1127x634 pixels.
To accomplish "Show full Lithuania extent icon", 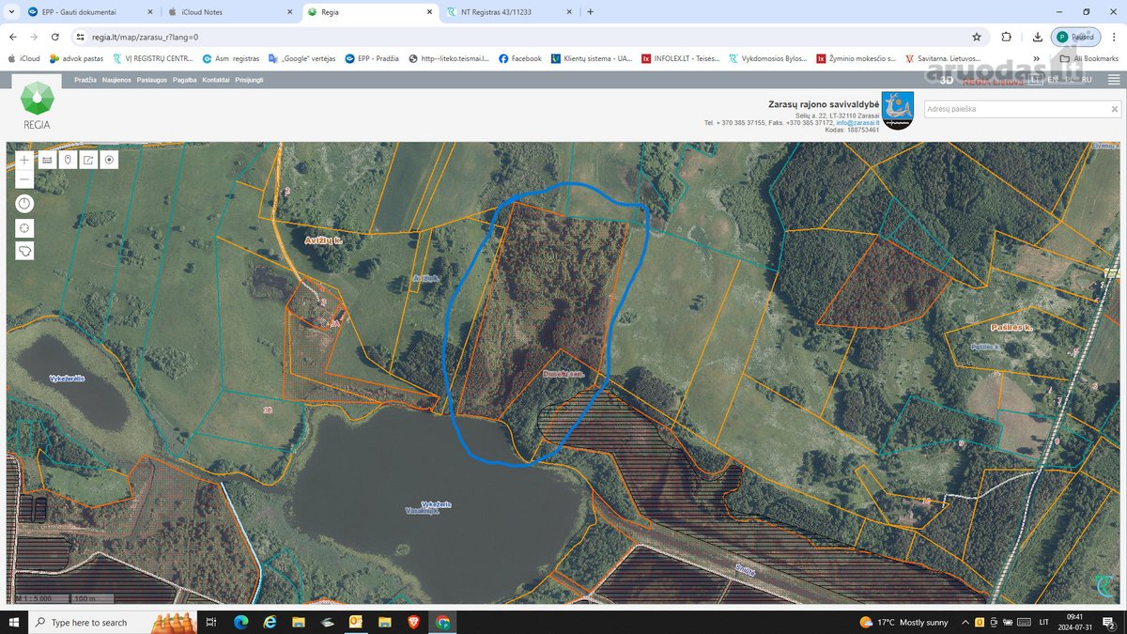I will click(x=24, y=251).
